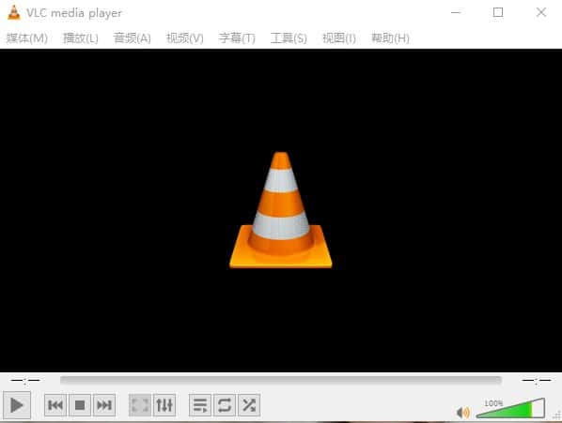Start playback with the Play button
This screenshot has height=423, width=562.
(17, 405)
